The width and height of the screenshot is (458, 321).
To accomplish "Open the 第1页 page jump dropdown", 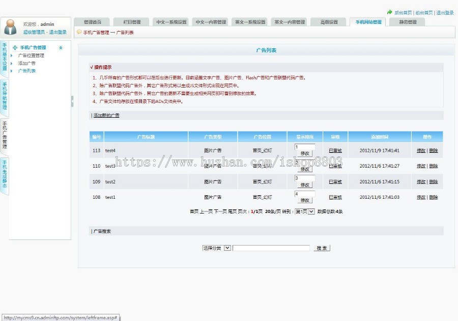I will [x=304, y=211].
